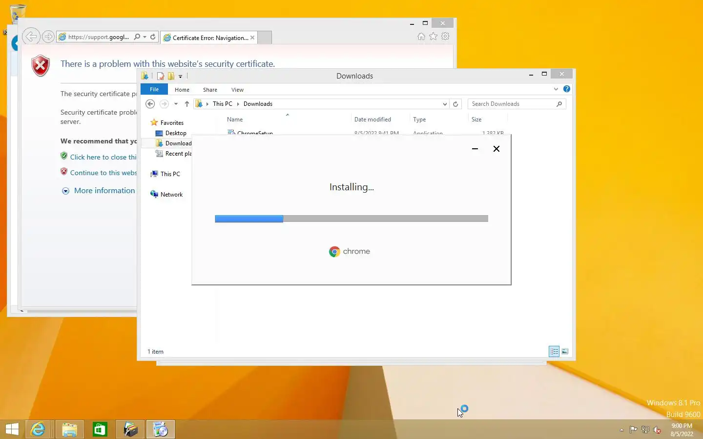The width and height of the screenshot is (703, 439).
Task: Open IE address bar search dropdown arrow
Action: pyautogui.click(x=145, y=37)
